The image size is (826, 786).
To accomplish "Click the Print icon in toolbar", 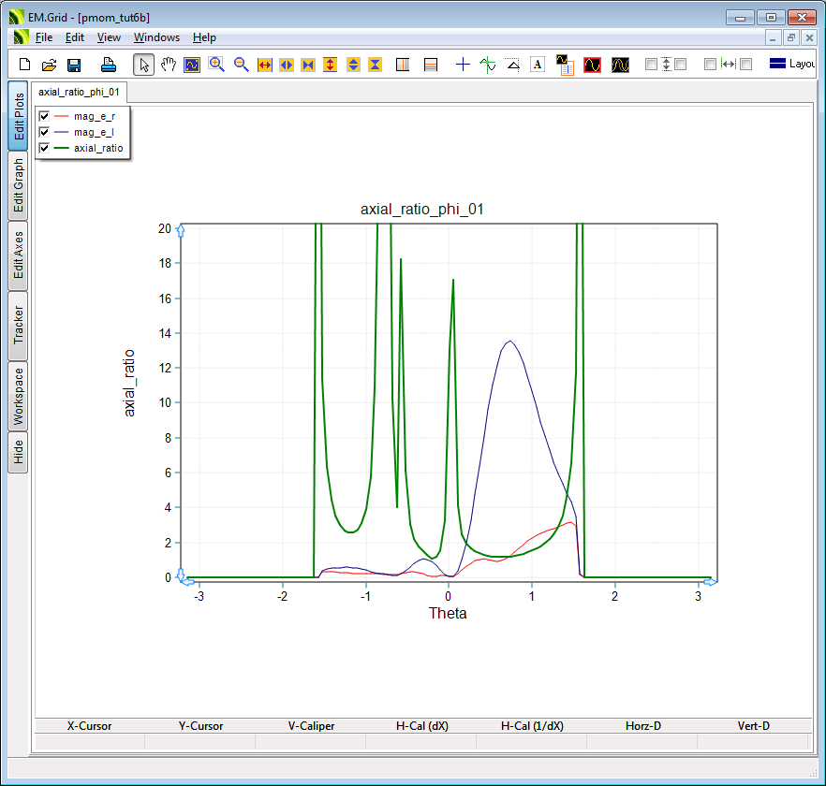I will [109, 65].
